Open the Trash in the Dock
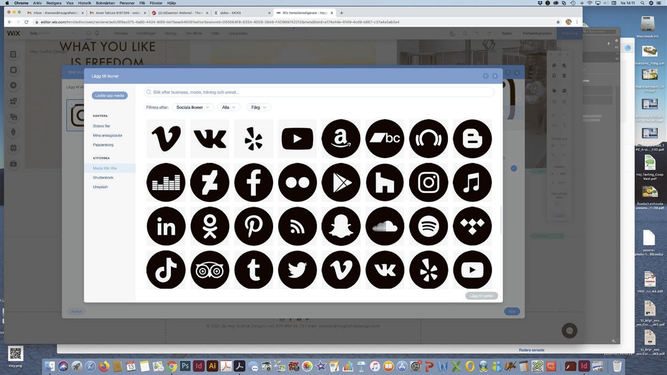This screenshot has height=375, width=667. pos(617,366)
